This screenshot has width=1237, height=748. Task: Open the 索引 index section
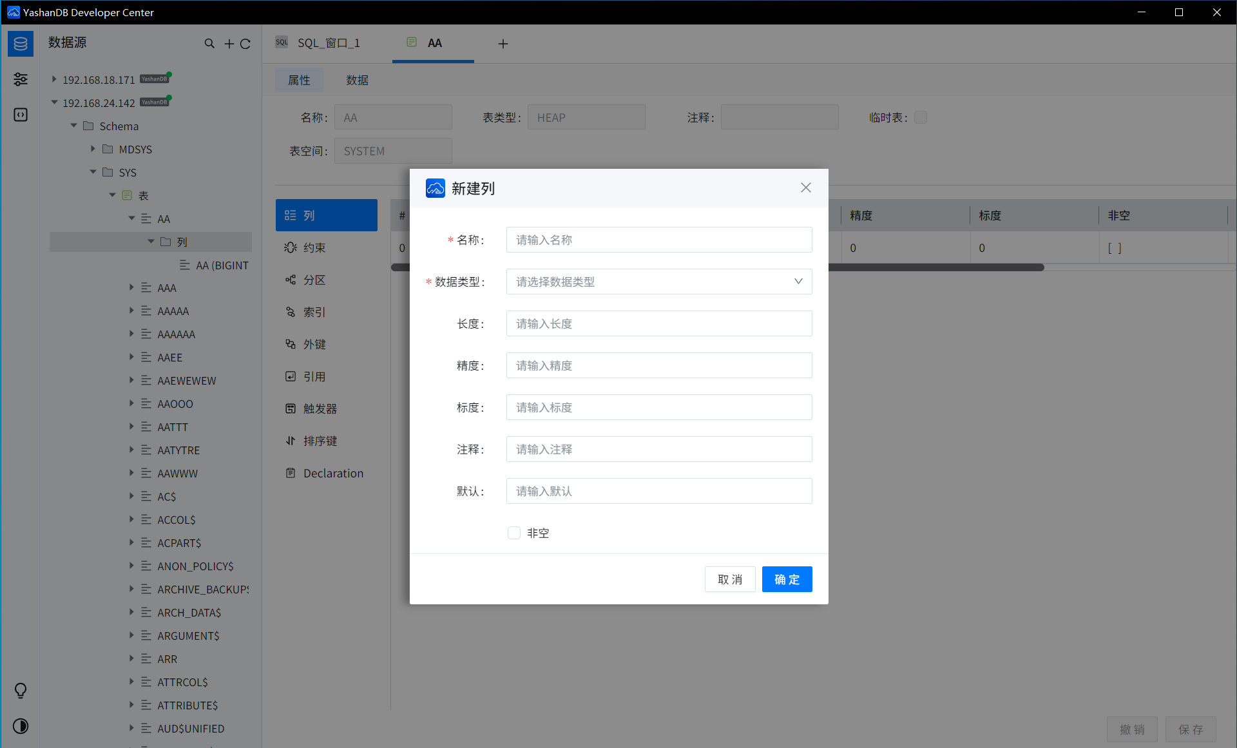coord(327,312)
